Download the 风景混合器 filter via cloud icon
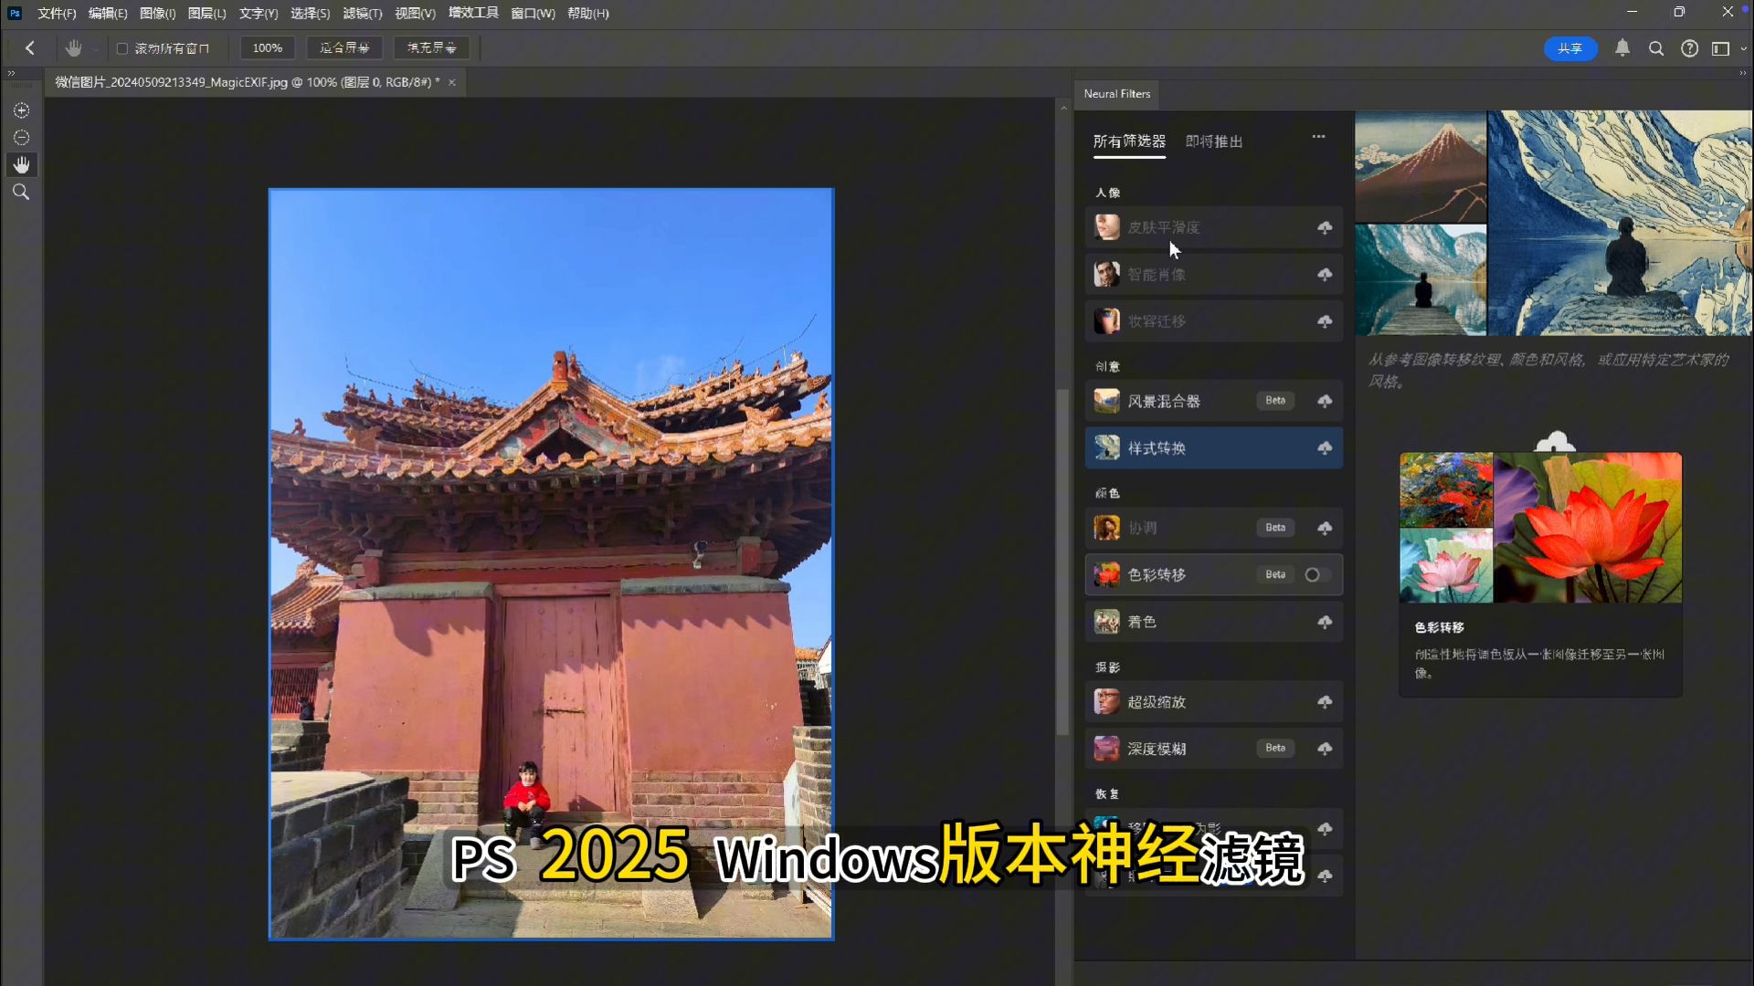Viewport: 1754px width, 986px height. pos(1325,401)
